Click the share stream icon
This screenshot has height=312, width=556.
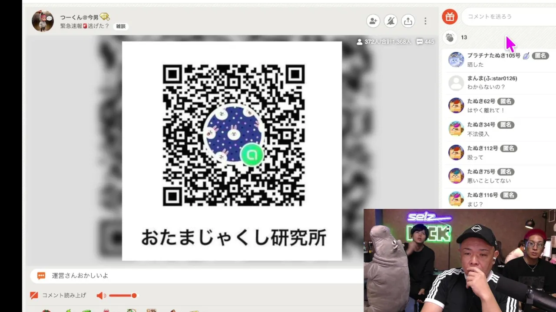tap(408, 21)
